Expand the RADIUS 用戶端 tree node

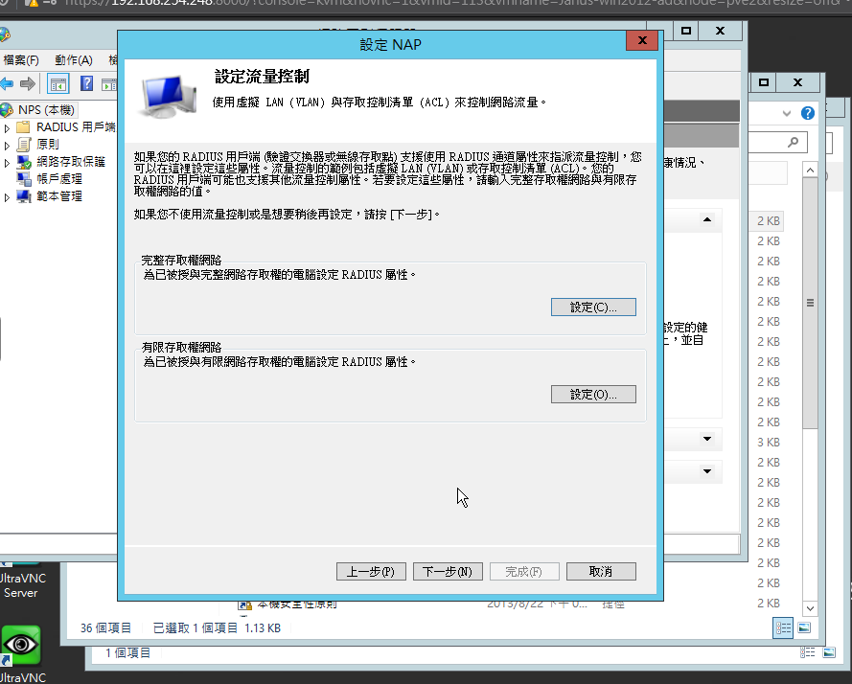point(7,128)
